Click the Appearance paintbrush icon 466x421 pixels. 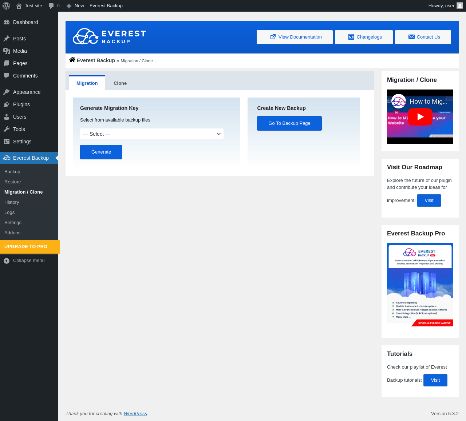(x=7, y=92)
